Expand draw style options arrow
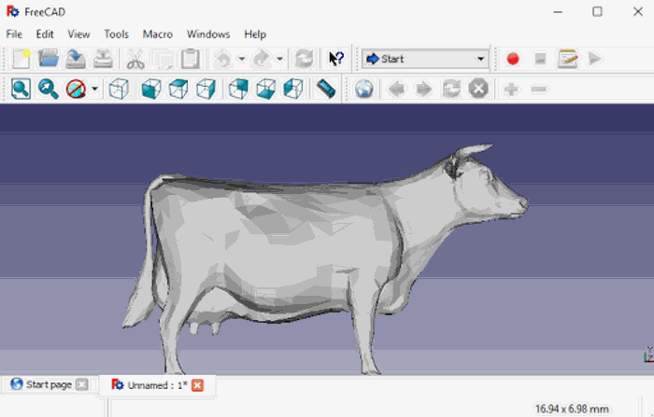This screenshot has height=417, width=654. tap(94, 89)
